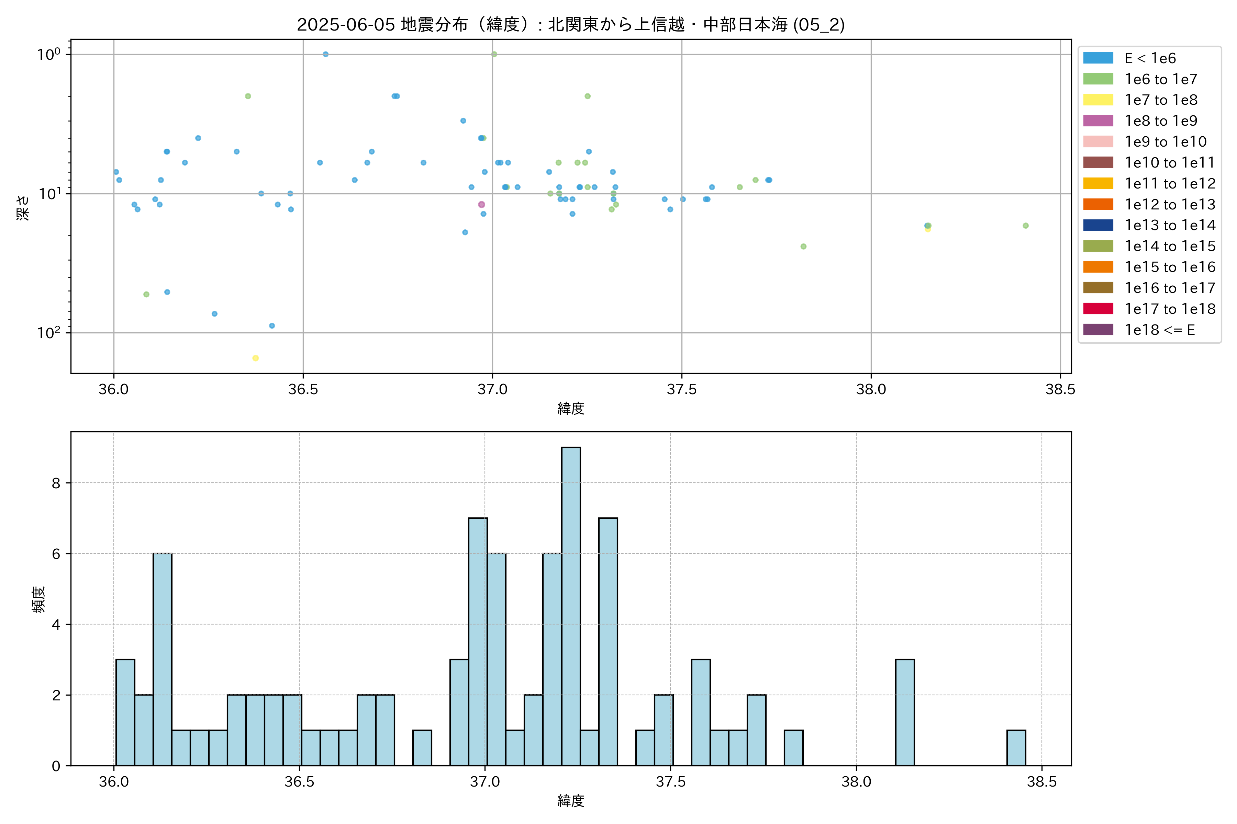Screen dimensions: 1237x824
Task: Click the '1e15 to 1e16' legend label
Action: click(x=1170, y=267)
